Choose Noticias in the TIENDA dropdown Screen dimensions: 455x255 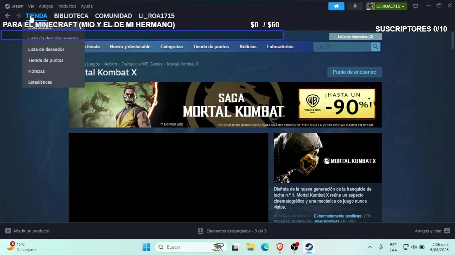click(53, 71)
